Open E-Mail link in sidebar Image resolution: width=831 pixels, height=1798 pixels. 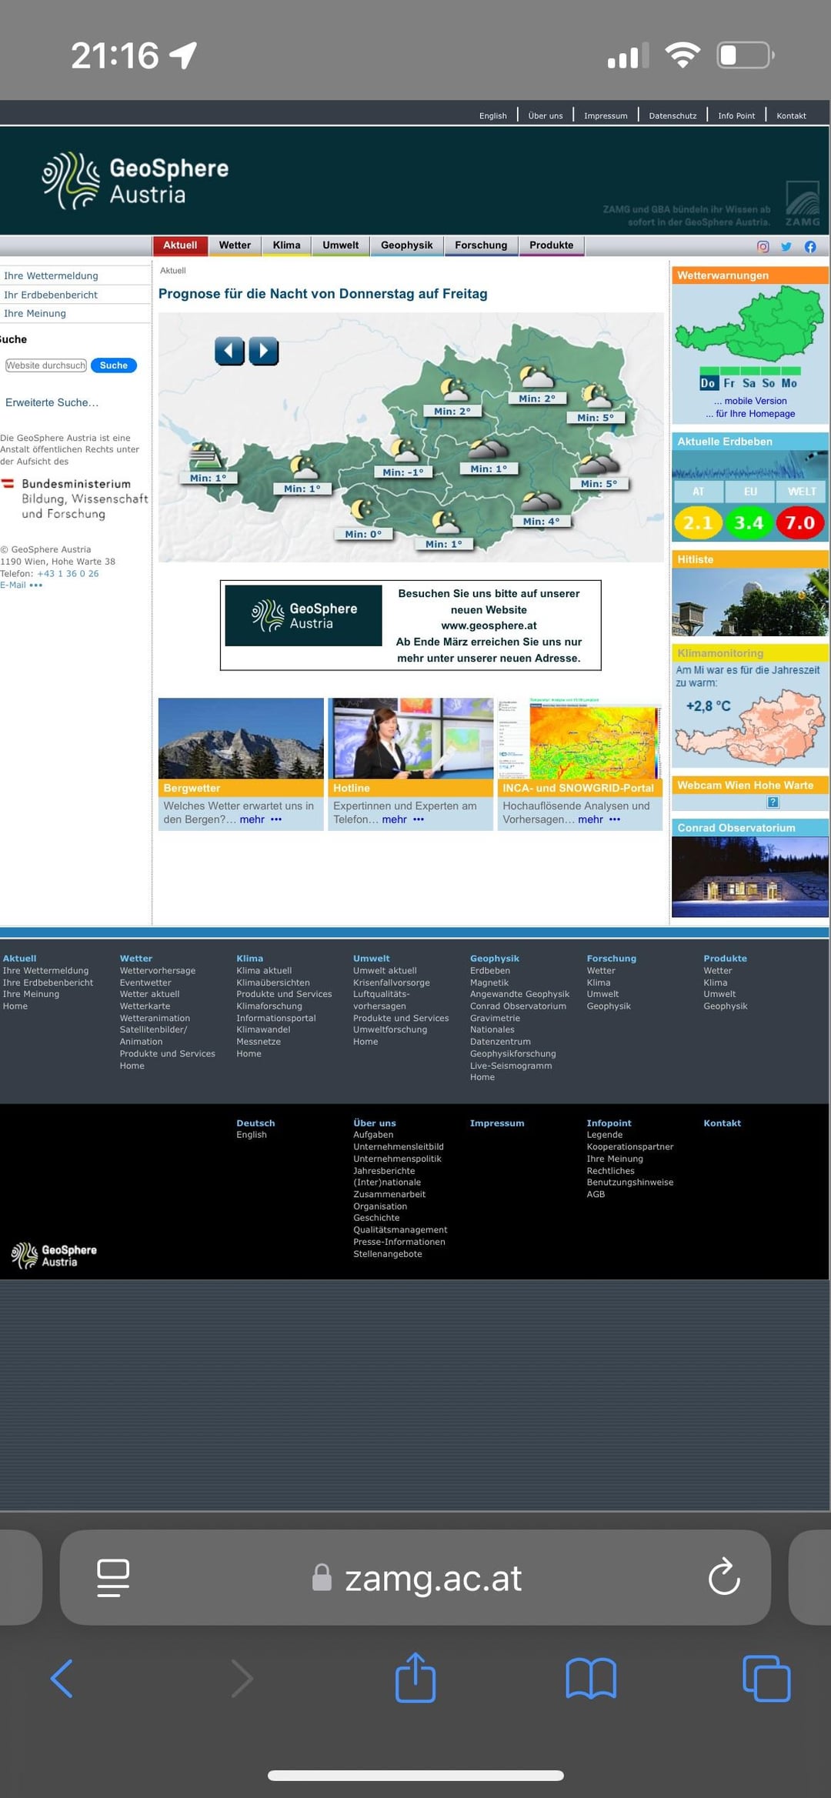point(22,585)
